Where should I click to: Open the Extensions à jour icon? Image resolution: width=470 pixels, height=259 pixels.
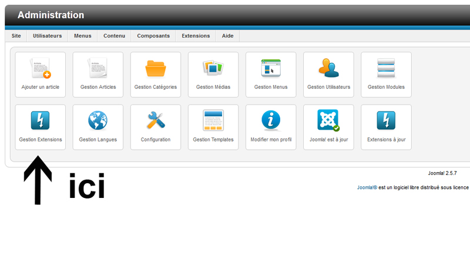tap(386, 122)
